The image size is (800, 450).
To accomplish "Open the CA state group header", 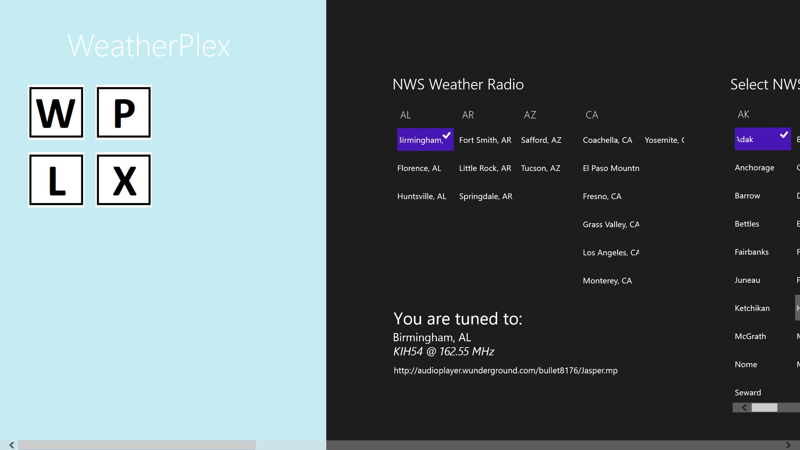I will [x=592, y=115].
